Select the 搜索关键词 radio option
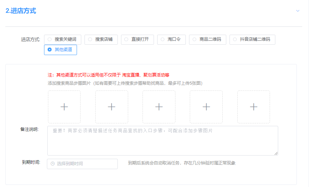This screenshot has width=309, height=187. click(x=63, y=39)
